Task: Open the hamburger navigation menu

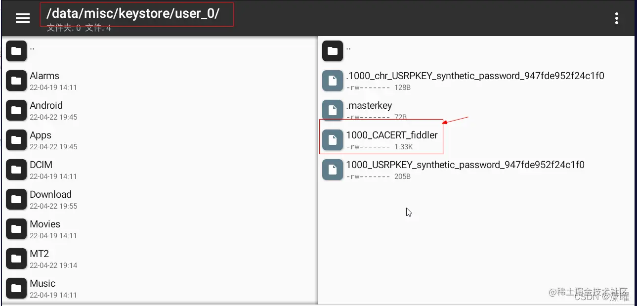Action: (23, 18)
